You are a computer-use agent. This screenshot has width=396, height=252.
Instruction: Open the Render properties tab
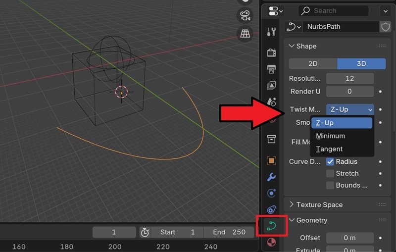coord(271,52)
